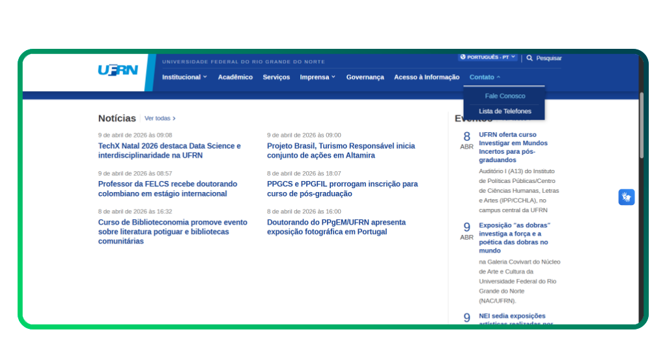
Task: Open the Português - PT language dropdown
Action: point(488,57)
